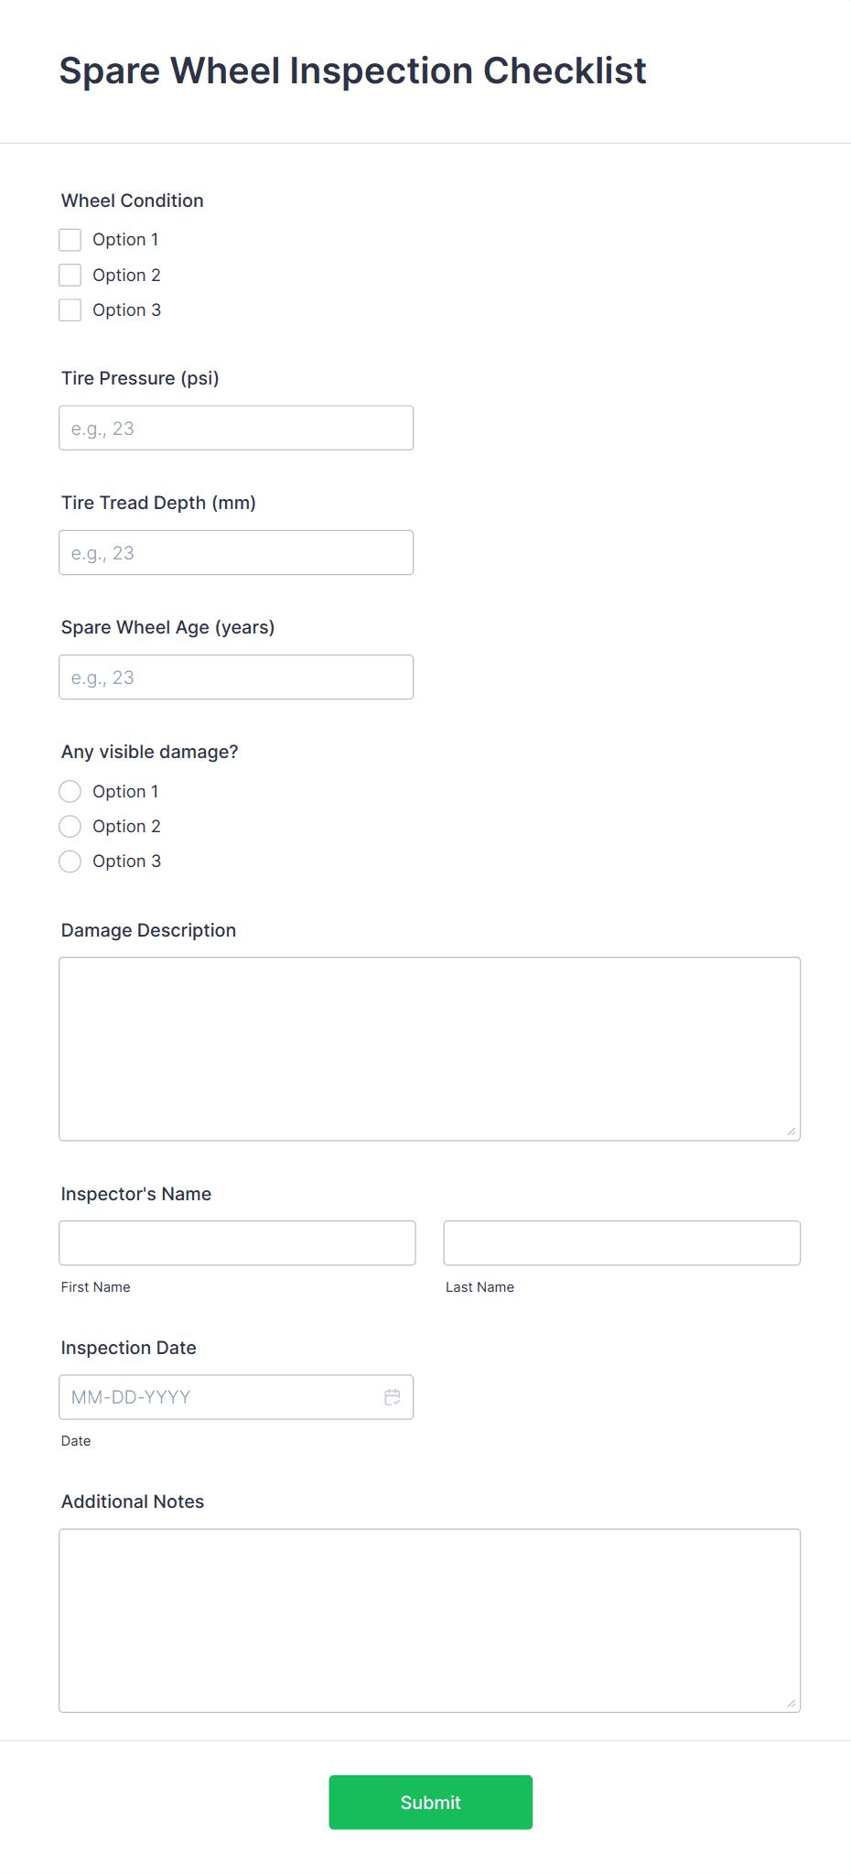This screenshot has width=851, height=1875.
Task: Check Option 3 under Wheel Condition
Action: [x=70, y=309]
